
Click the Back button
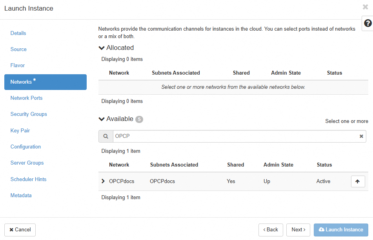[271, 230]
